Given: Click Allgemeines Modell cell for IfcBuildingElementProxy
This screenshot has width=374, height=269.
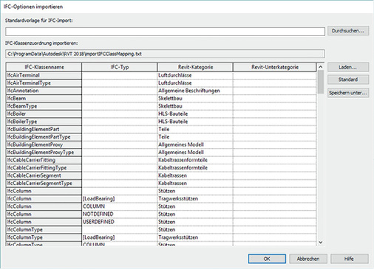Looking at the screenshot, I should pyautogui.click(x=195, y=144).
